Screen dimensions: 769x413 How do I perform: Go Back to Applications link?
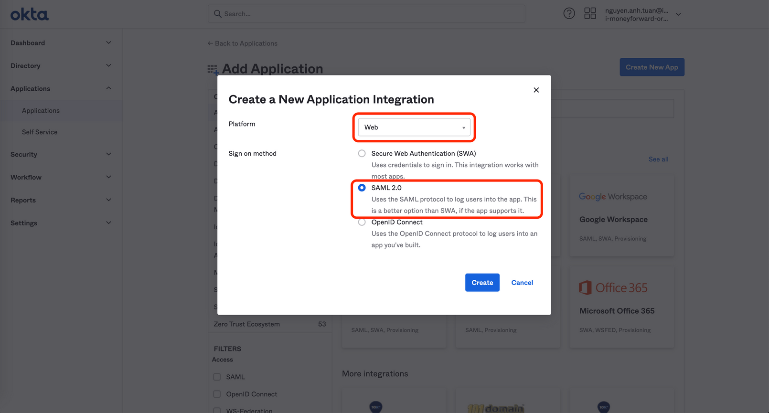click(x=242, y=43)
